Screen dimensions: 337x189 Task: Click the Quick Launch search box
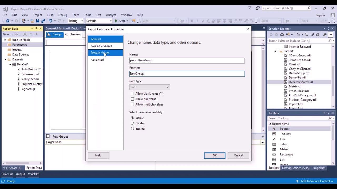[287, 8]
